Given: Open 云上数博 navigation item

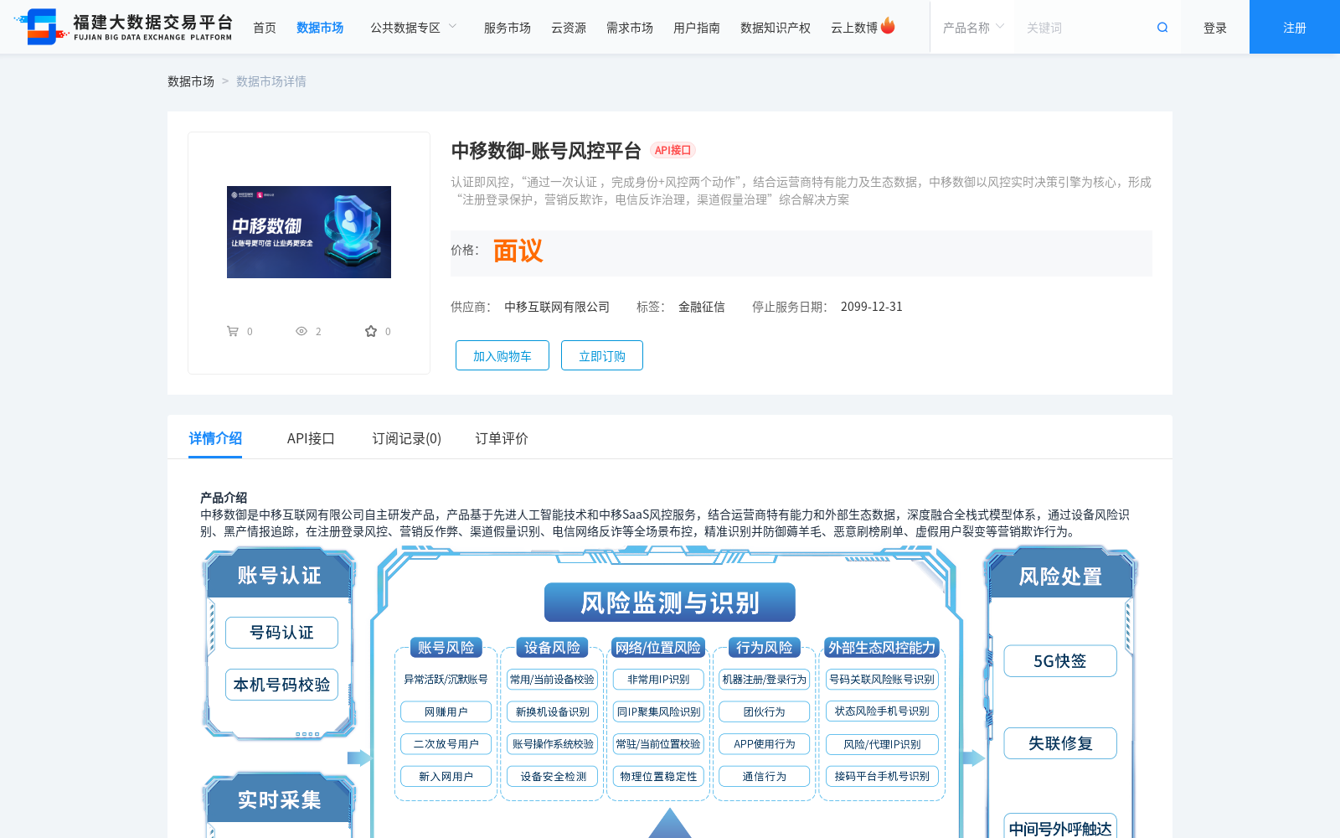Looking at the screenshot, I should (854, 28).
